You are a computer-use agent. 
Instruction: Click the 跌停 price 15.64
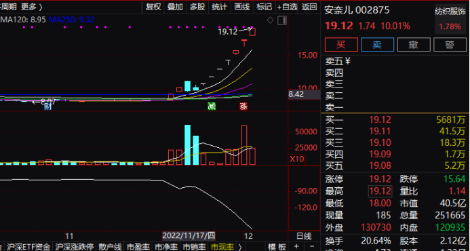tap(454, 179)
